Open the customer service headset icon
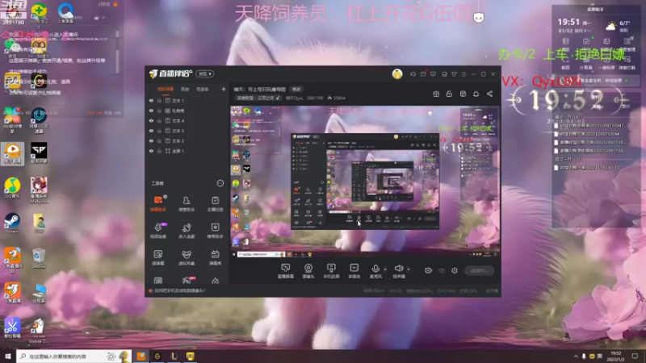646x363 pixels. (413, 74)
